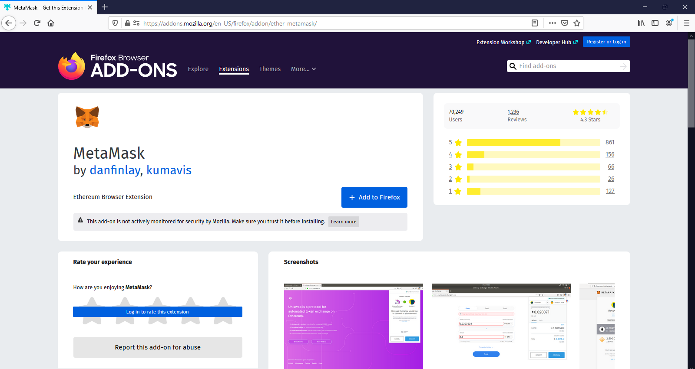Click the MetaMask fox icon
695x369 pixels.
click(87, 117)
